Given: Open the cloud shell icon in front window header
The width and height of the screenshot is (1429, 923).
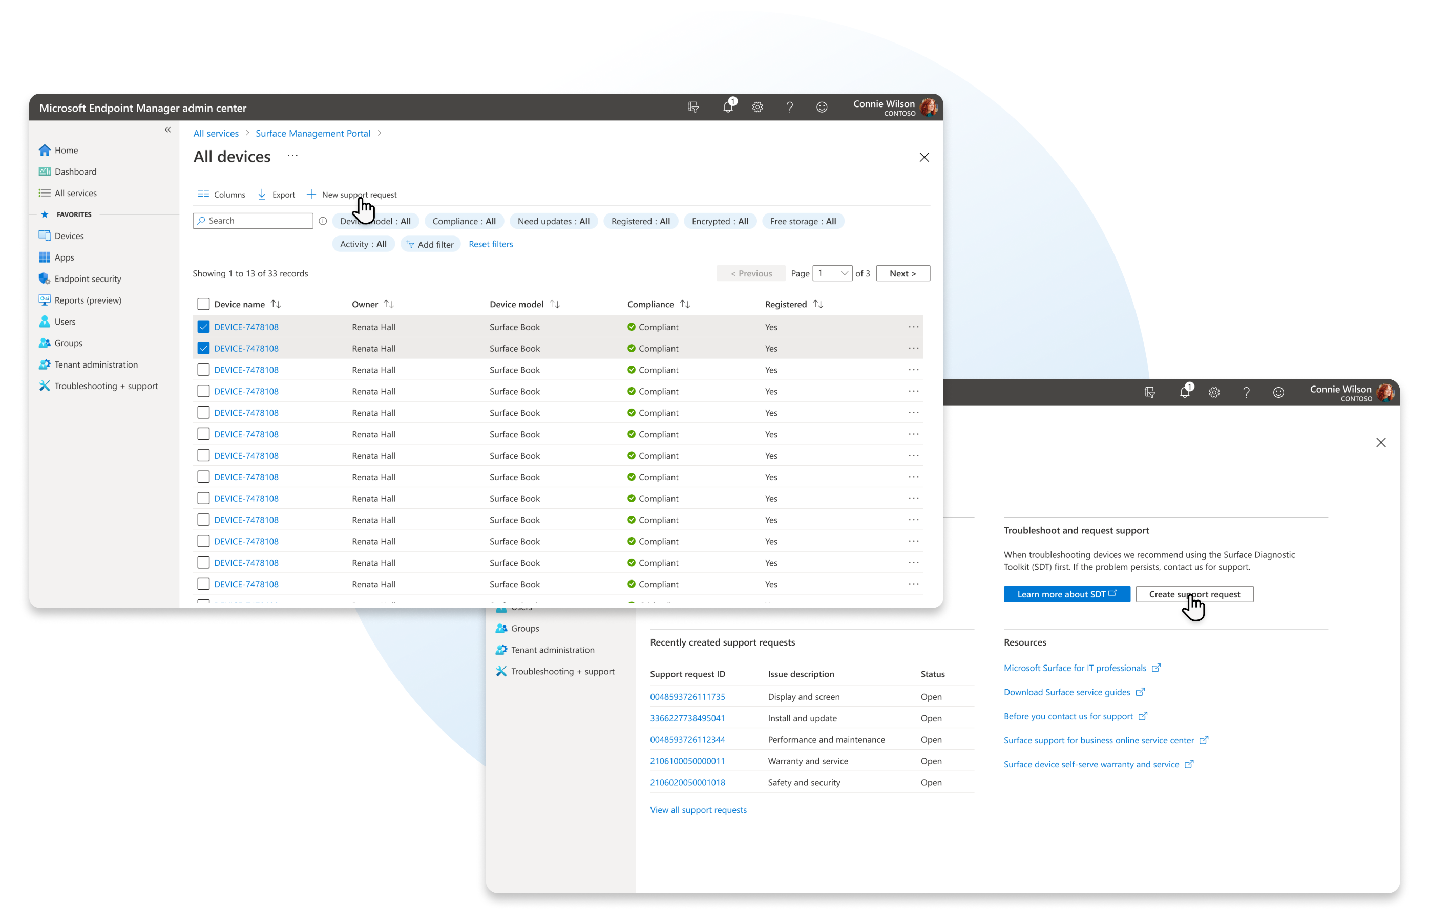Looking at the screenshot, I should click(693, 108).
